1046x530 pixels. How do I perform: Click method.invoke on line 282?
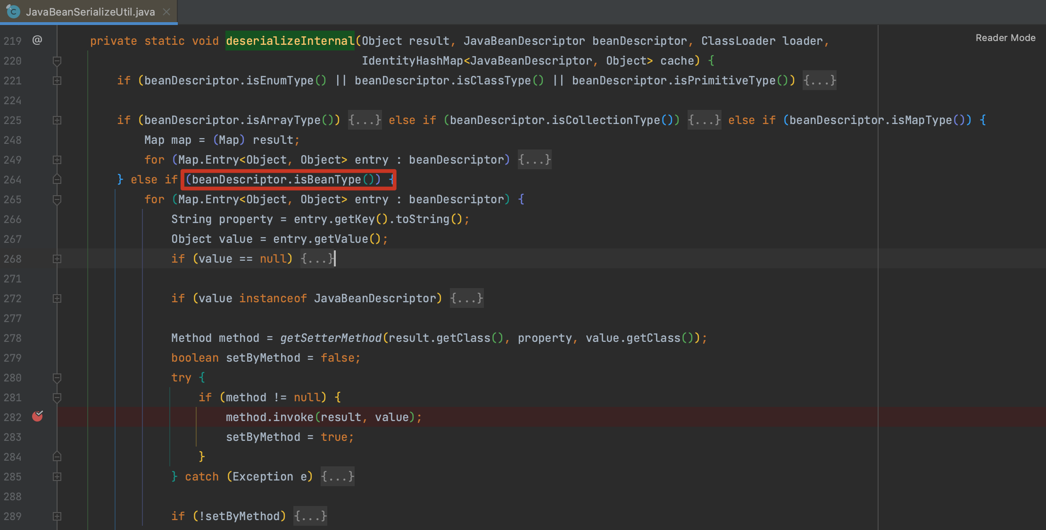point(270,417)
